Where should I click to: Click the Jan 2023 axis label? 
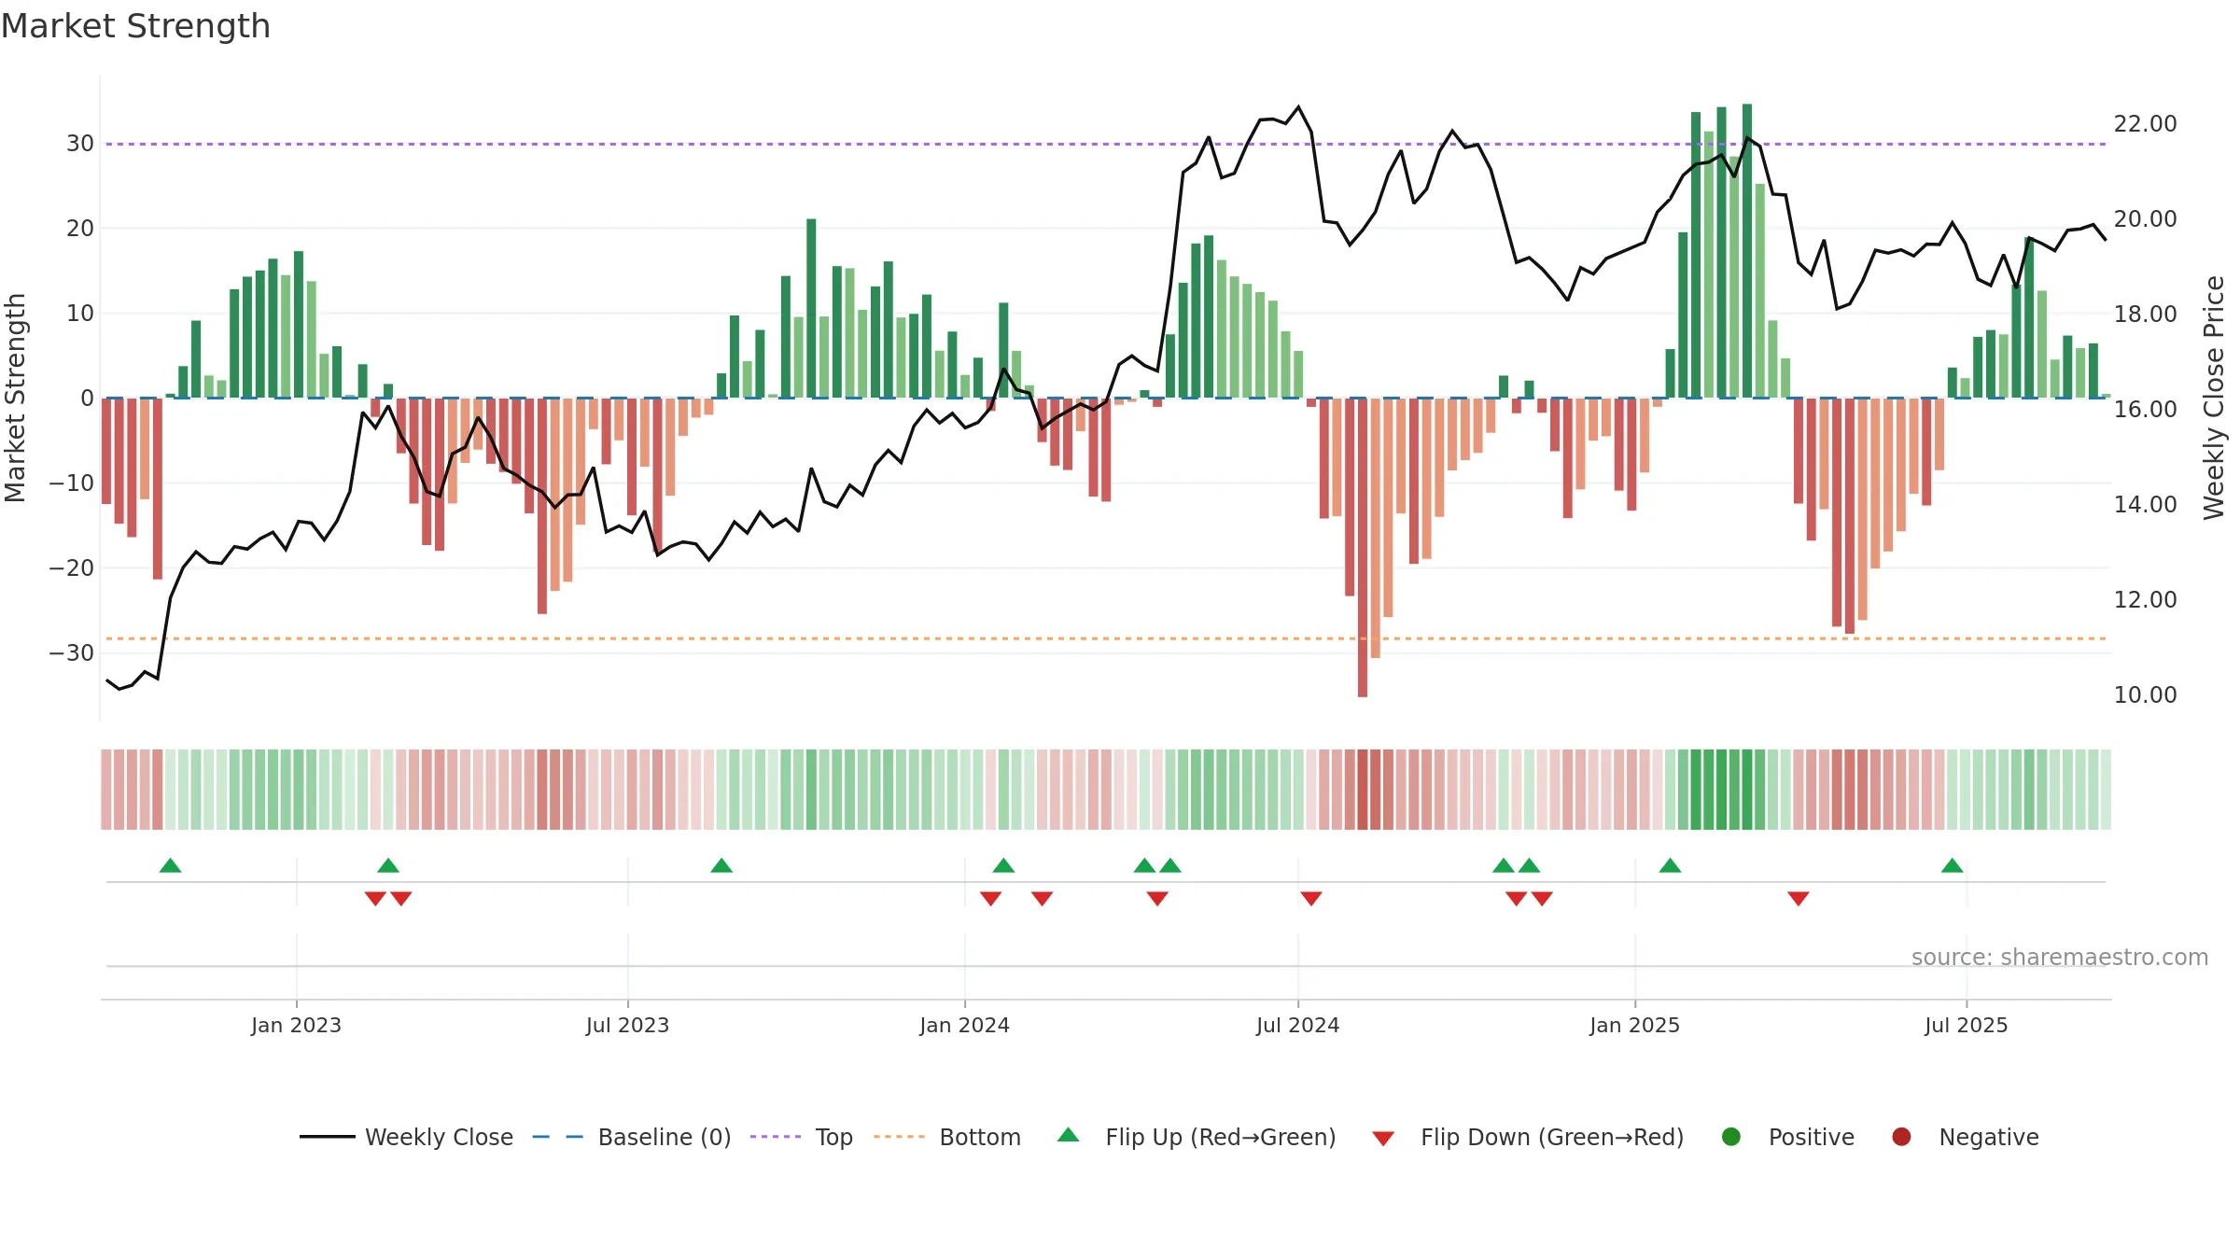coord(296,1026)
